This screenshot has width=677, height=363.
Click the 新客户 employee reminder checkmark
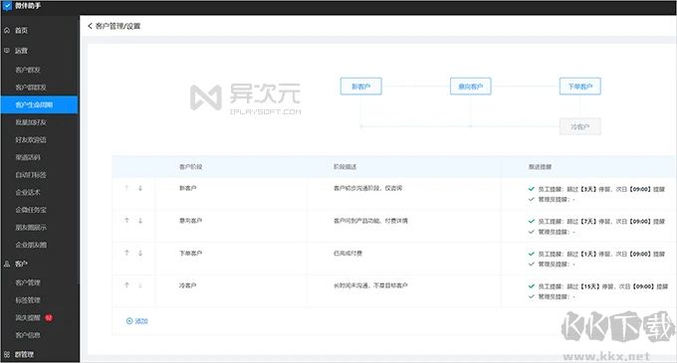coord(532,189)
